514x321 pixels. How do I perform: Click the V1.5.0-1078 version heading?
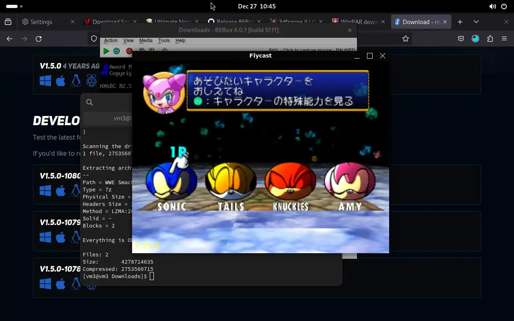click(x=60, y=269)
